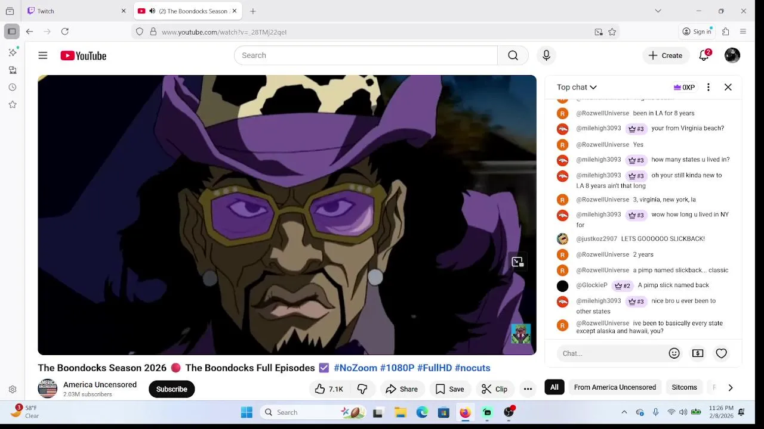Close the live chat panel
Image resolution: width=764 pixels, height=429 pixels.
(728, 87)
